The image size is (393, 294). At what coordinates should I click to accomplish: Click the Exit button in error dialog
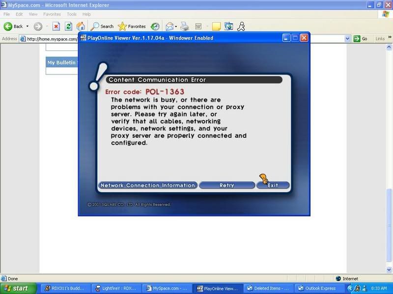click(273, 185)
